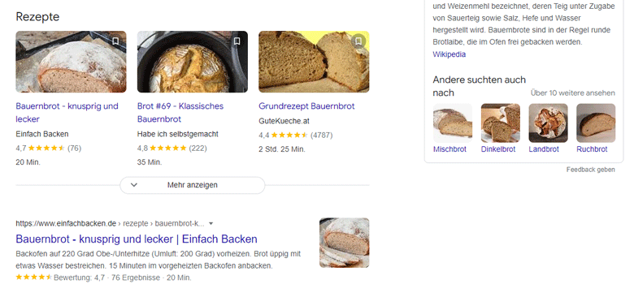Select the Mischbrot thumbnail

pos(453,123)
